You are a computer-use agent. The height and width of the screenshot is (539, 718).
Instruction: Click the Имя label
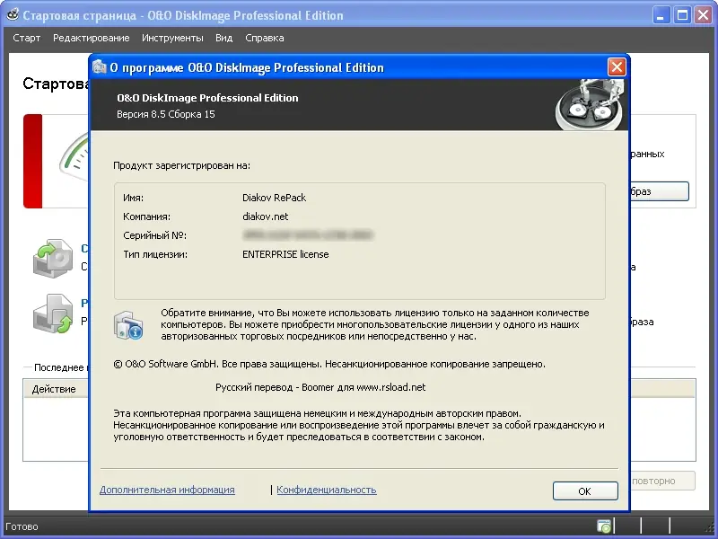click(x=133, y=198)
